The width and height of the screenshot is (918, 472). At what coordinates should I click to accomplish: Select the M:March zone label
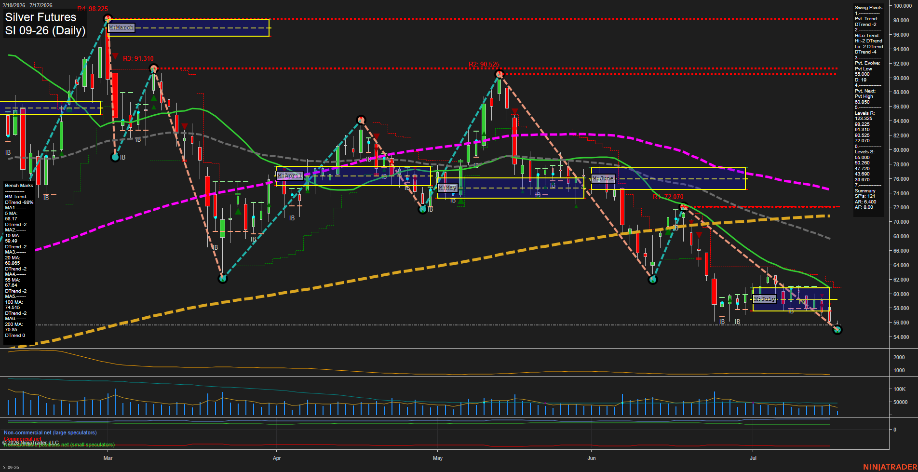[121, 27]
